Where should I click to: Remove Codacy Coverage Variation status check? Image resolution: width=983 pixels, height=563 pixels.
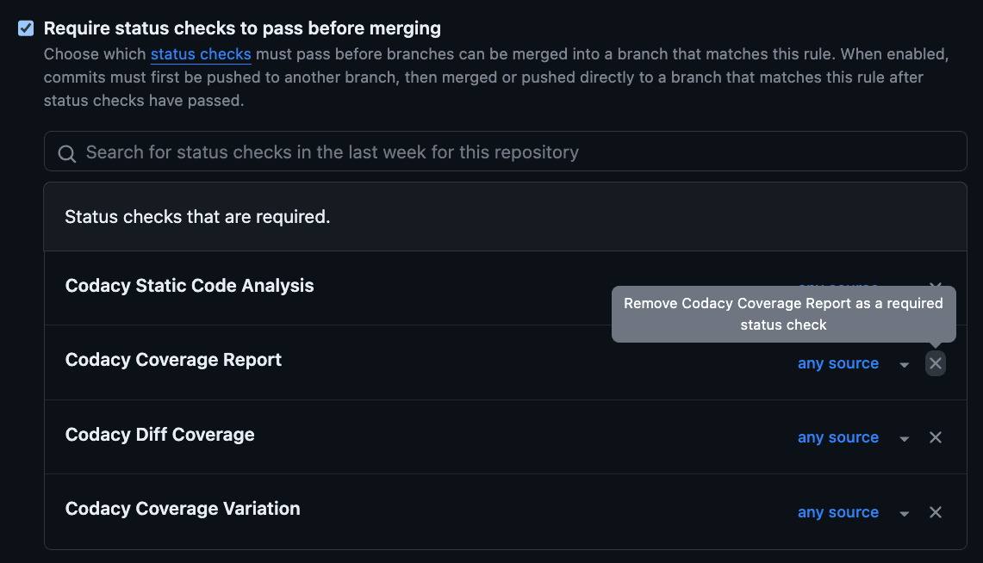[x=936, y=511]
